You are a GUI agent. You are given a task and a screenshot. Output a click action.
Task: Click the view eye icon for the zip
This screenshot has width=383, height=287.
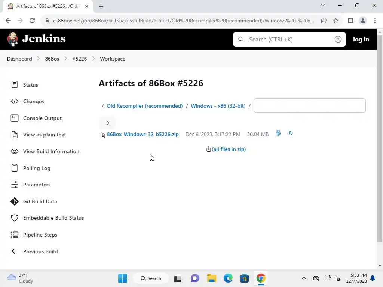point(290,133)
